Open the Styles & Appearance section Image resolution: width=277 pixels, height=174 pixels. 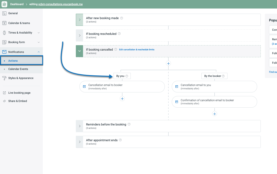pos(21,78)
